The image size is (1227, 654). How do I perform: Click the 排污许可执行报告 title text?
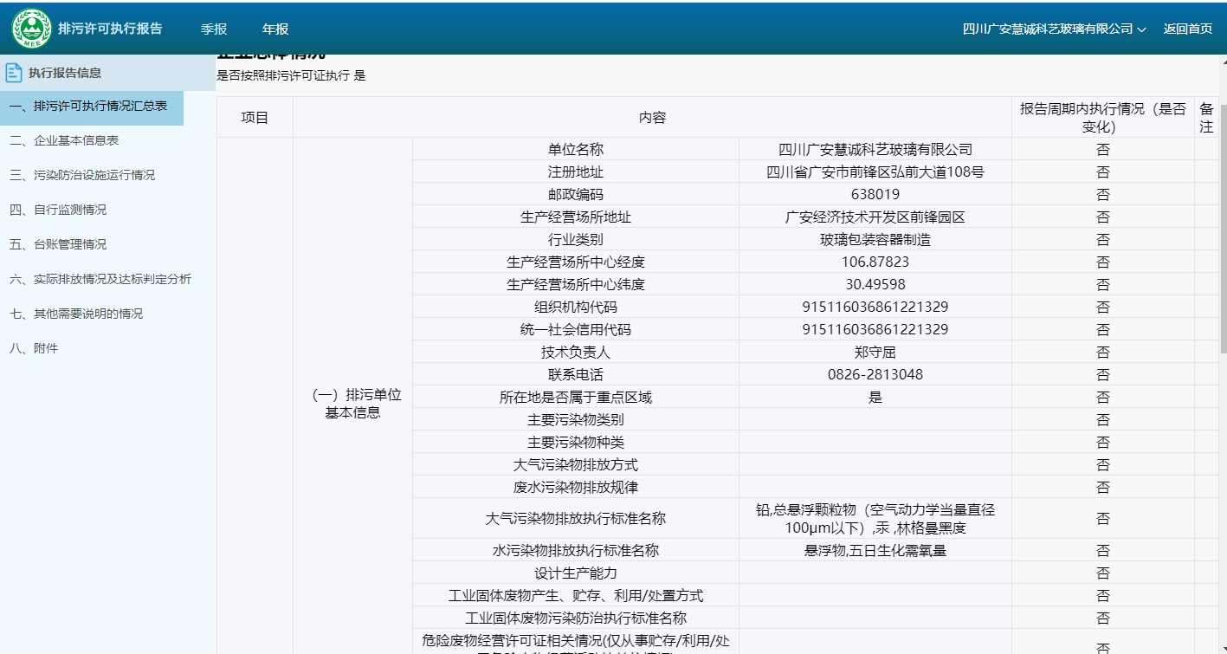coord(110,29)
